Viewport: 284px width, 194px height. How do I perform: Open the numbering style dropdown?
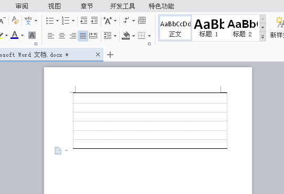73,21
